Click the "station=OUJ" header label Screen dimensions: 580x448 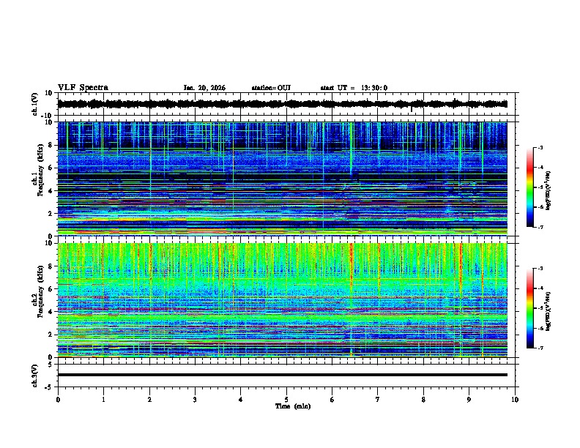(271, 88)
